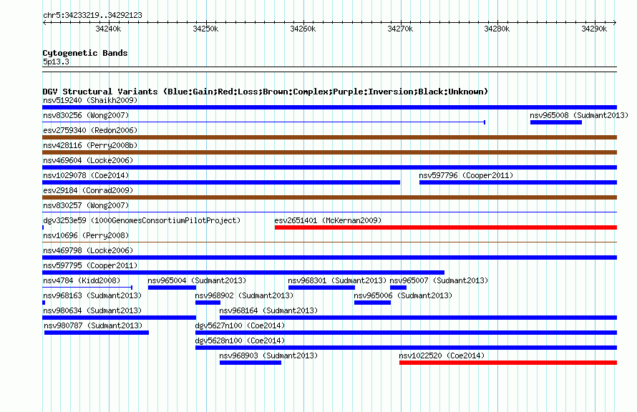Select the nsv1022520 red loss bar
This screenshot has height=412, width=637.
[508, 363]
